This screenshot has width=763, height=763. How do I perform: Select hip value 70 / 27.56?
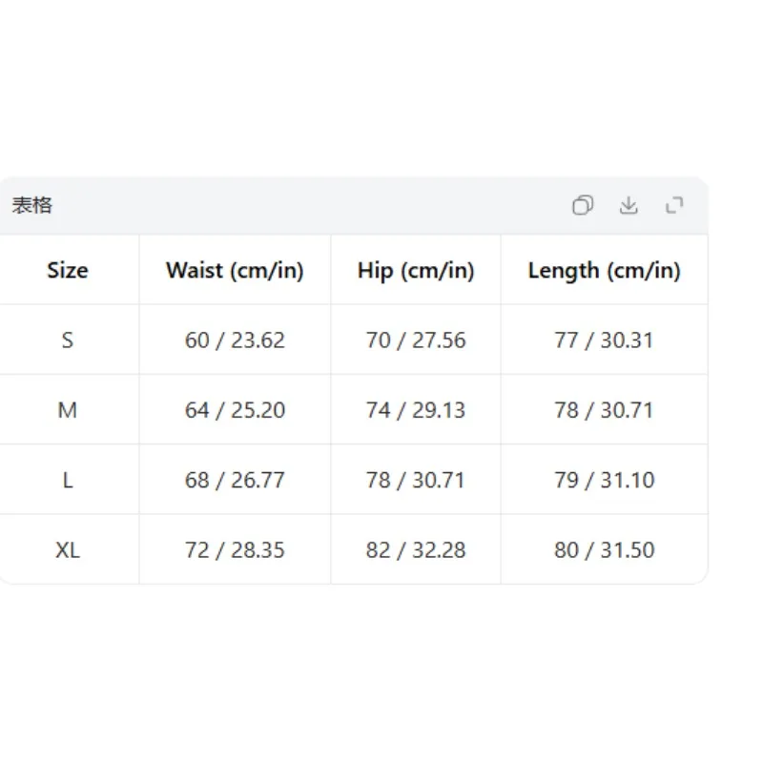pos(416,340)
